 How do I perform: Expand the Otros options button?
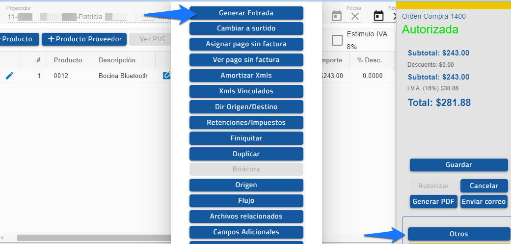pos(458,234)
